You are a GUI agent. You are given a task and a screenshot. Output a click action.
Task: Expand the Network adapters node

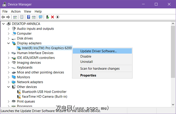point(8,82)
